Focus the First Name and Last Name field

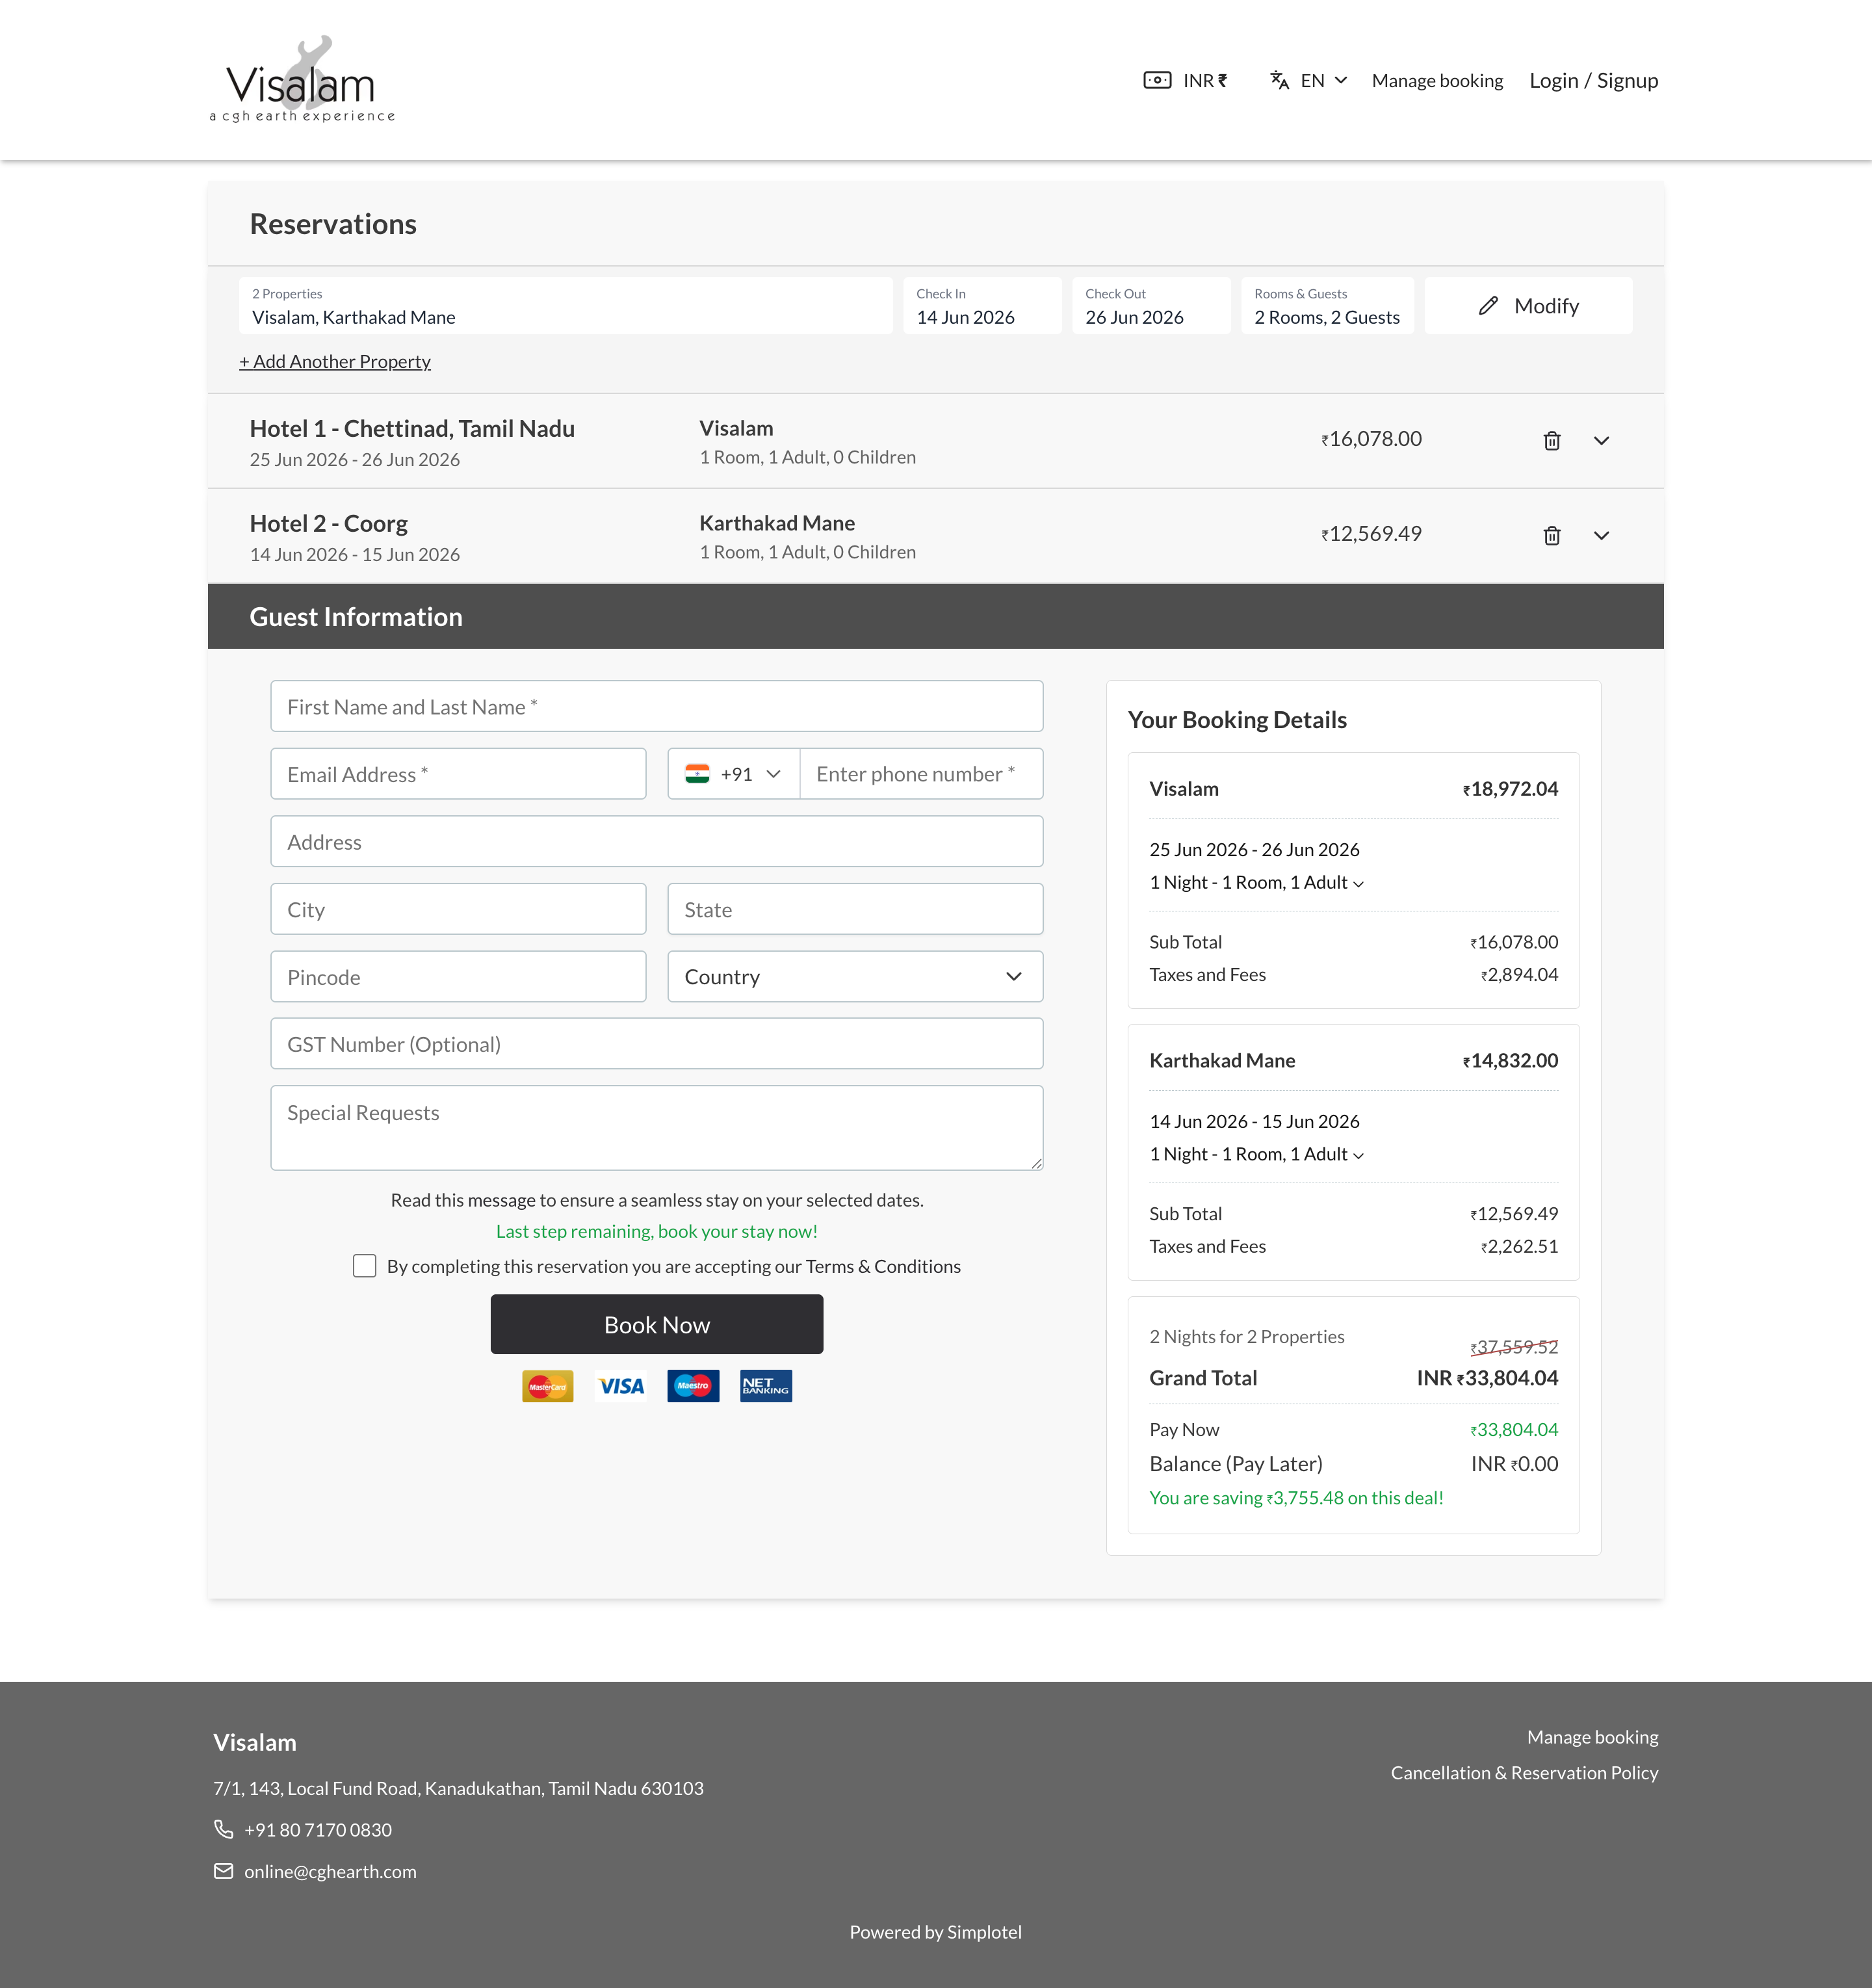point(657,706)
